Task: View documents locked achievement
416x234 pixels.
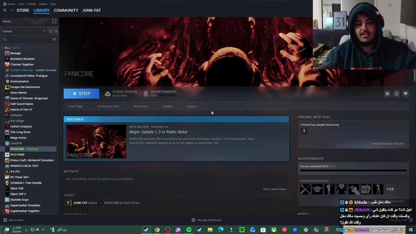Action: (x=366, y=189)
